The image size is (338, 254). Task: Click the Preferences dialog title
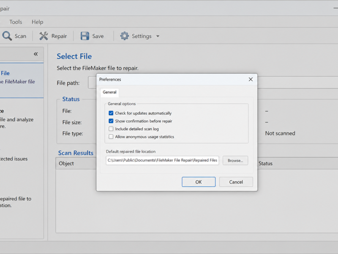coord(110,79)
